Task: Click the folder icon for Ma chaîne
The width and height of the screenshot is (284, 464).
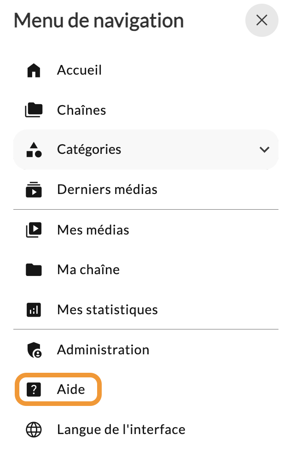Action: click(34, 270)
